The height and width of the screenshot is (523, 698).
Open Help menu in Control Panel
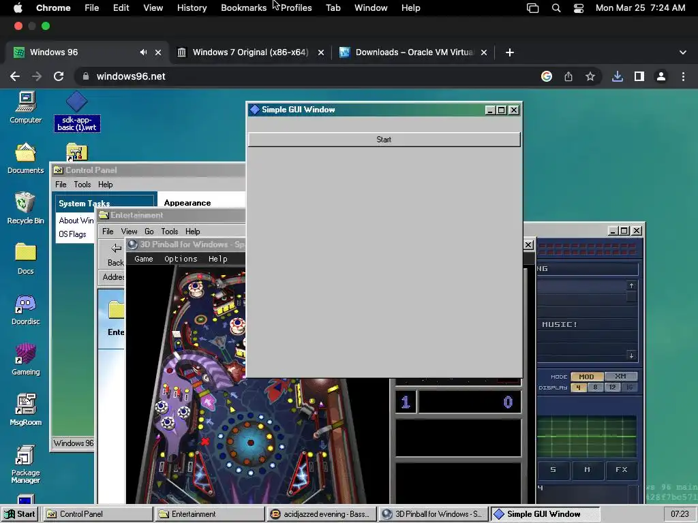pos(106,185)
